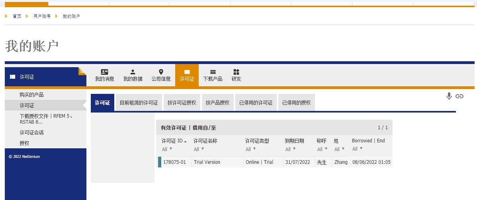Screen dimensions: 477x200
Task: Click the 姓 column header
Action: pos(336,141)
